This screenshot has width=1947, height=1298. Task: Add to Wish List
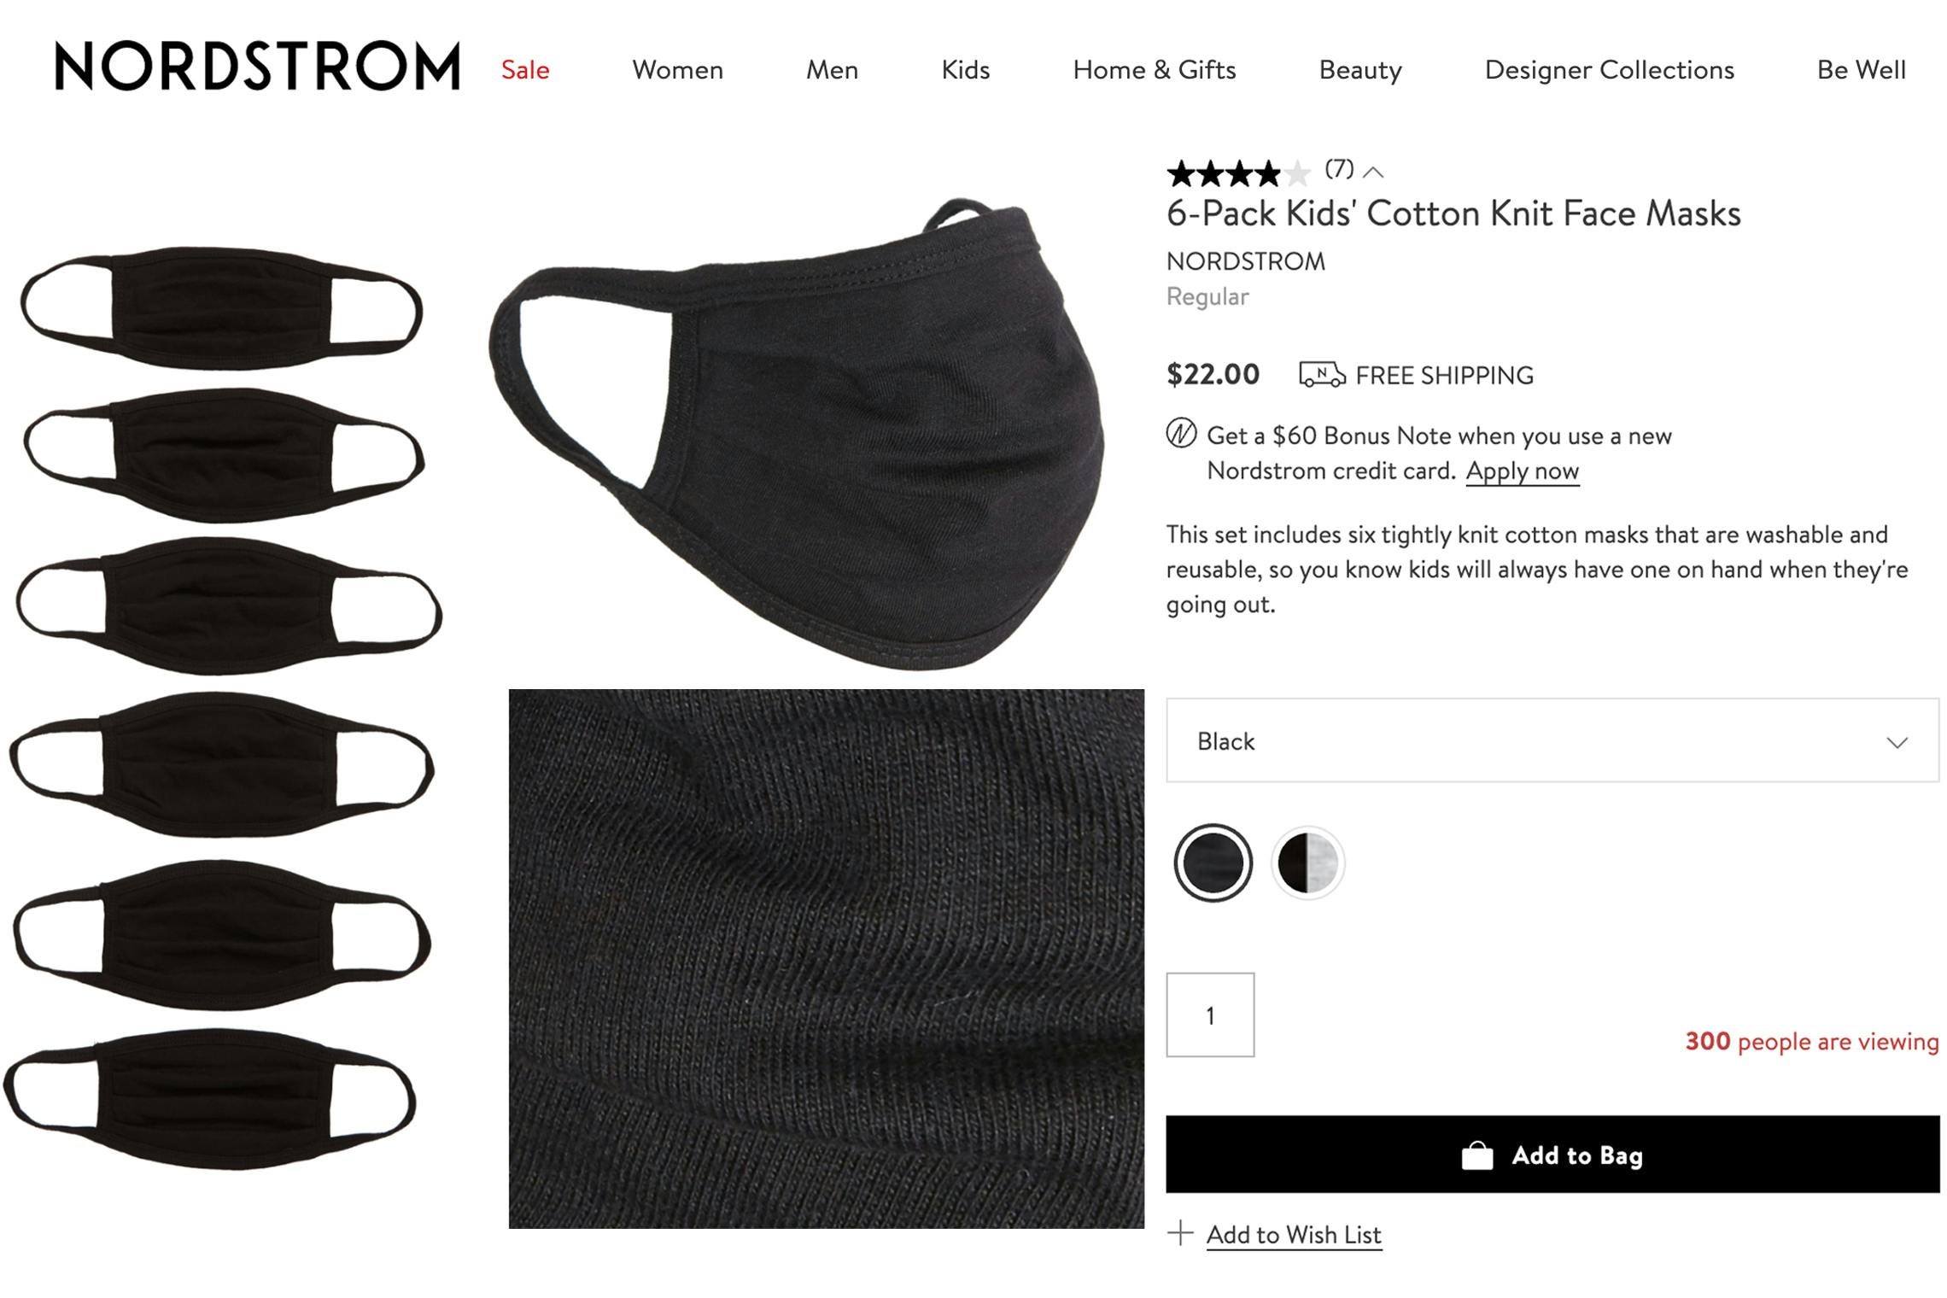coord(1294,1234)
